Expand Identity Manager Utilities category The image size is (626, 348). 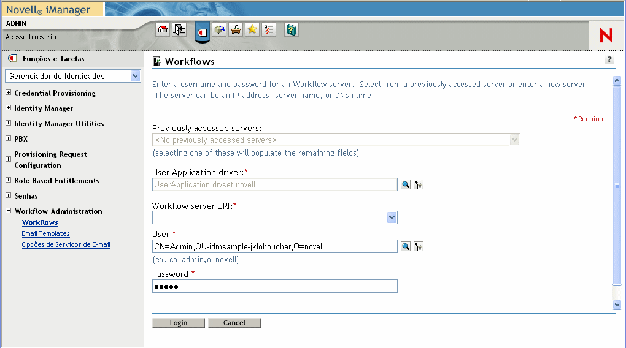[x=8, y=123]
